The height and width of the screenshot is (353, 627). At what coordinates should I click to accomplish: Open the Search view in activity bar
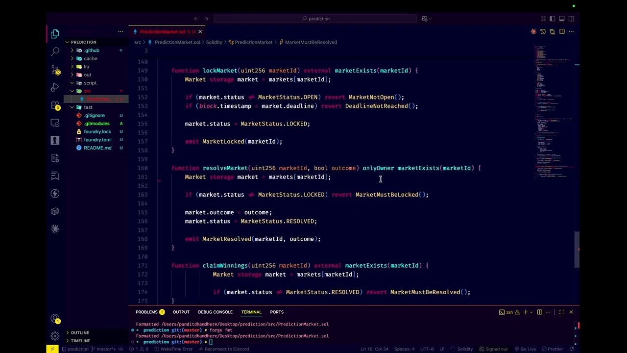click(x=55, y=51)
